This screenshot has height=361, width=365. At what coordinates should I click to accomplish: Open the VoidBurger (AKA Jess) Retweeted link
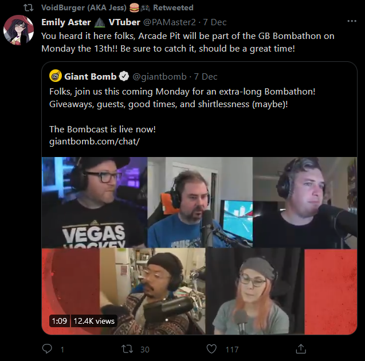pyautogui.click(x=117, y=7)
